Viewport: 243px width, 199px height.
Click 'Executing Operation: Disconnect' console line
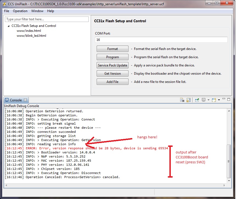pyautogui.click(x=53, y=173)
